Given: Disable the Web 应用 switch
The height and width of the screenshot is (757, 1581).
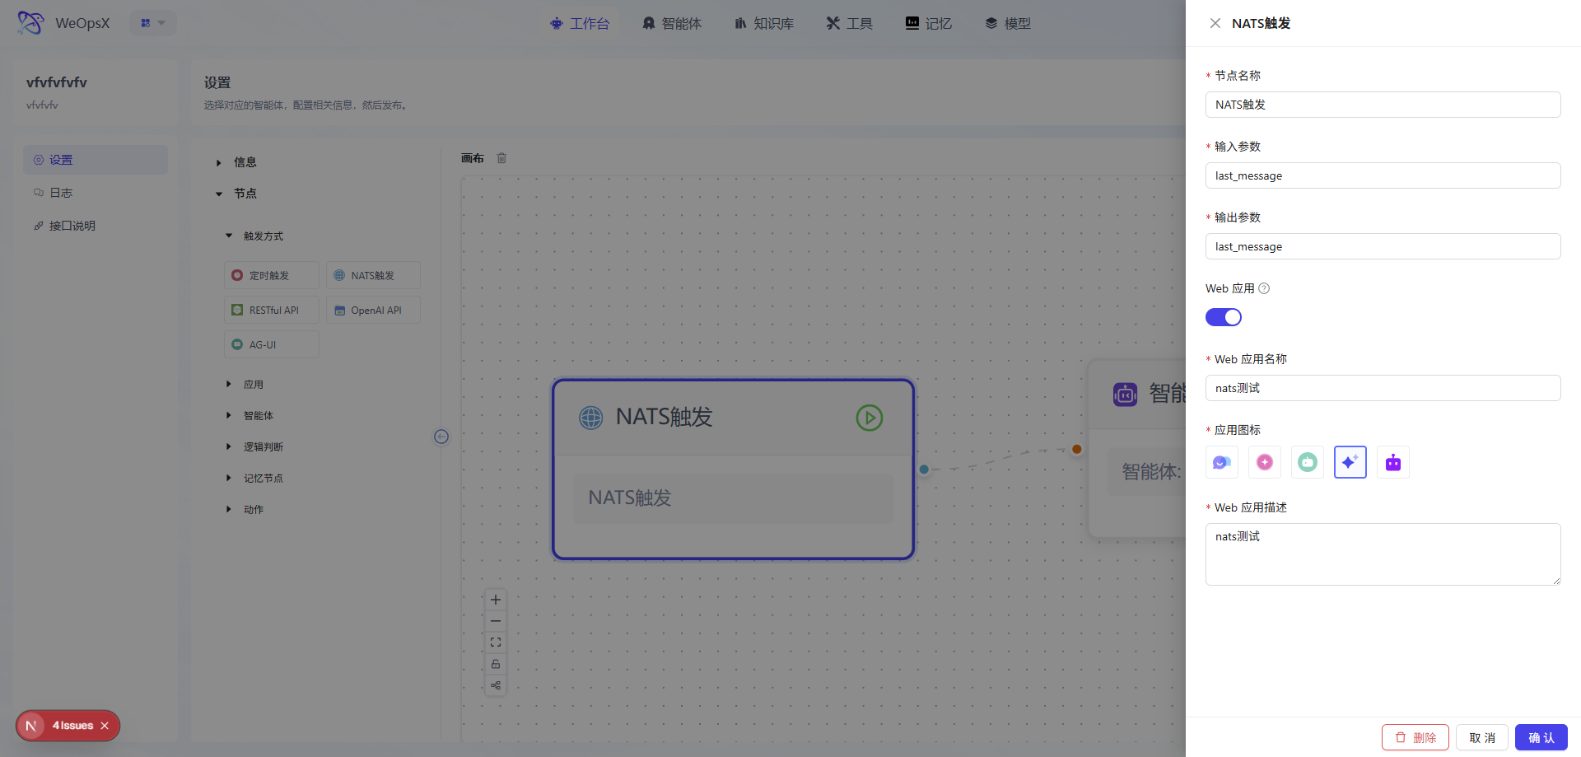Looking at the screenshot, I should [1224, 317].
